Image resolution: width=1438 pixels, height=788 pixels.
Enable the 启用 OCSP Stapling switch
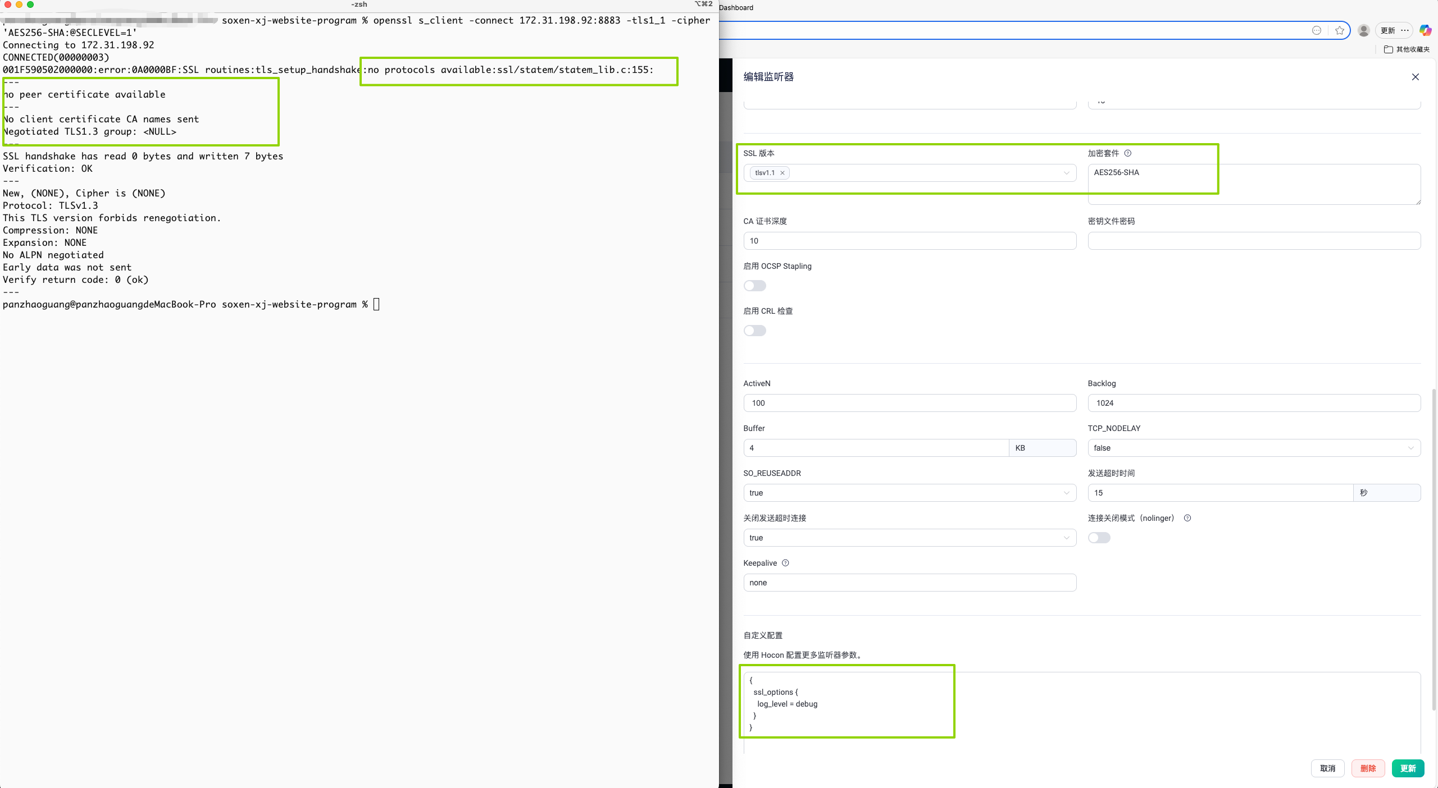pos(754,286)
